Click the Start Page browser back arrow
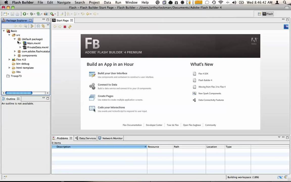Image resolution: width=291 pixels, height=182 pixels. pos(55,27)
